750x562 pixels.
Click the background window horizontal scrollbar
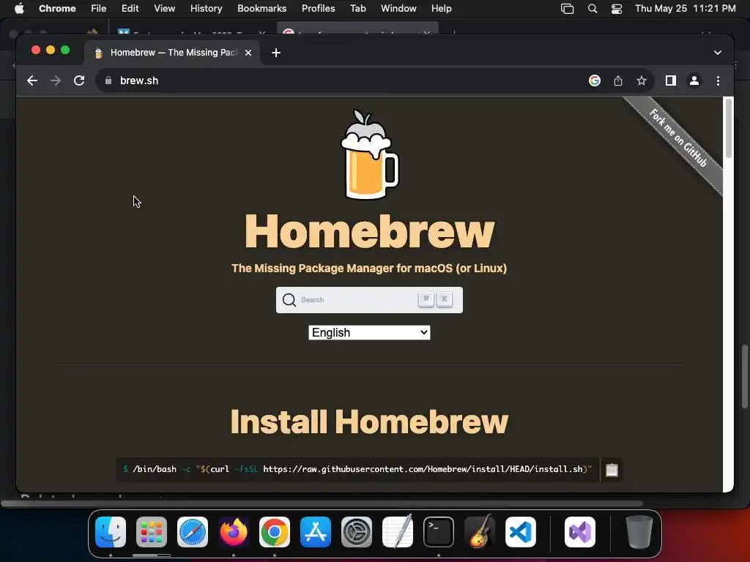tap(322, 503)
